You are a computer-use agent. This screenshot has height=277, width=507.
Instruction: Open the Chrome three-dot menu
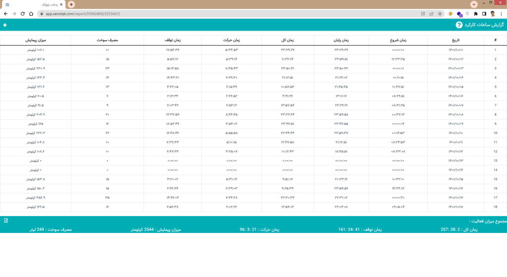pos(501,14)
